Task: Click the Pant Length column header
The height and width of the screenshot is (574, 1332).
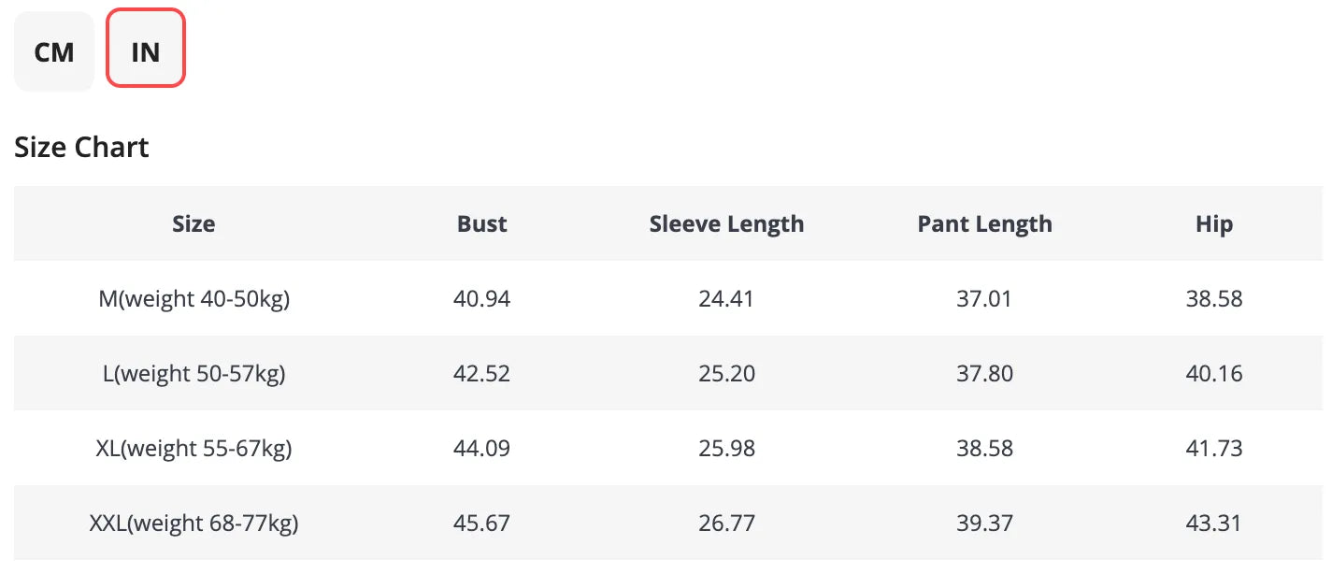Action: click(984, 224)
